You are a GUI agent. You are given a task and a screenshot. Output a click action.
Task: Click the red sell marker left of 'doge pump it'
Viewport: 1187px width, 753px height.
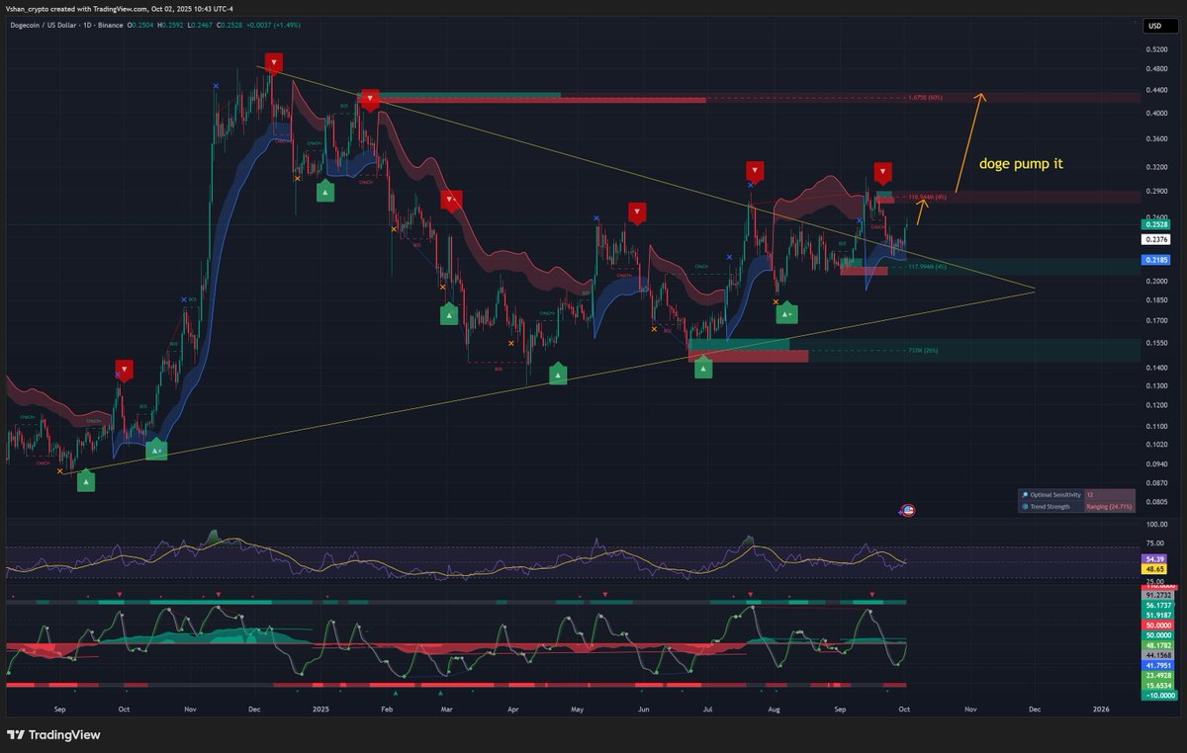(882, 172)
